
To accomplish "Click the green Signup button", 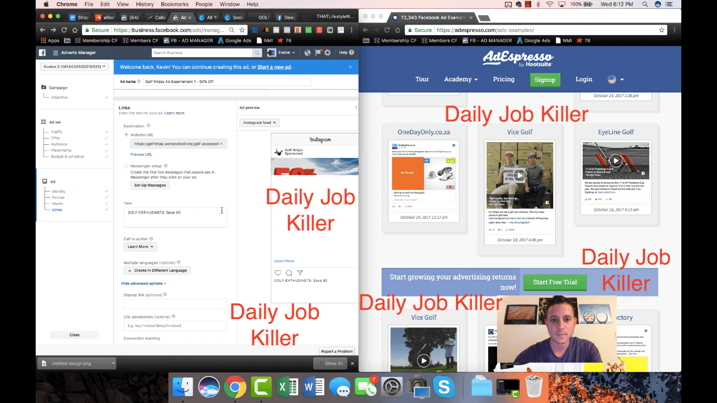I will pyautogui.click(x=545, y=80).
